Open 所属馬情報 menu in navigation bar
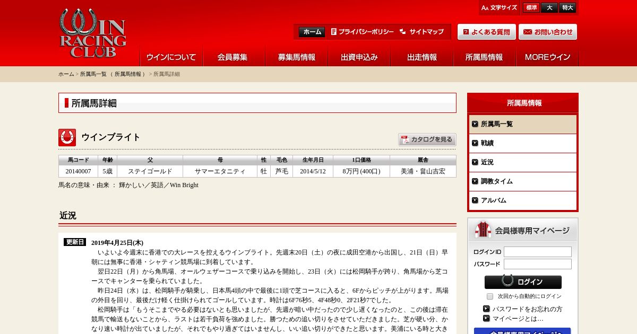 click(x=484, y=57)
